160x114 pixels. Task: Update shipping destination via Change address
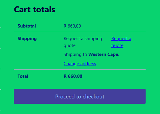click(x=80, y=64)
